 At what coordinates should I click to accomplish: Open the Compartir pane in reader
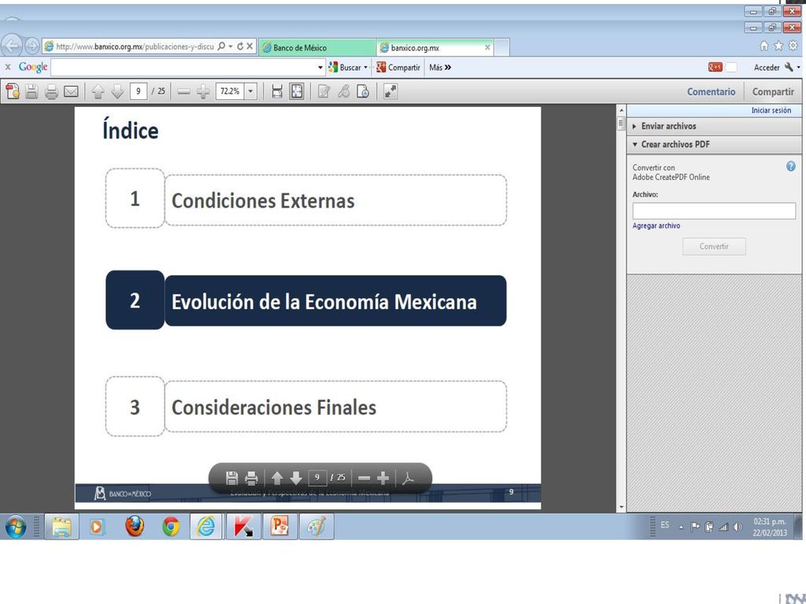point(773,91)
